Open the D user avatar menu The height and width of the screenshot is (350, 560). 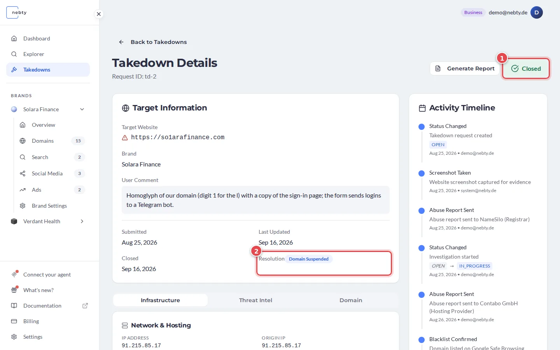pyautogui.click(x=537, y=12)
